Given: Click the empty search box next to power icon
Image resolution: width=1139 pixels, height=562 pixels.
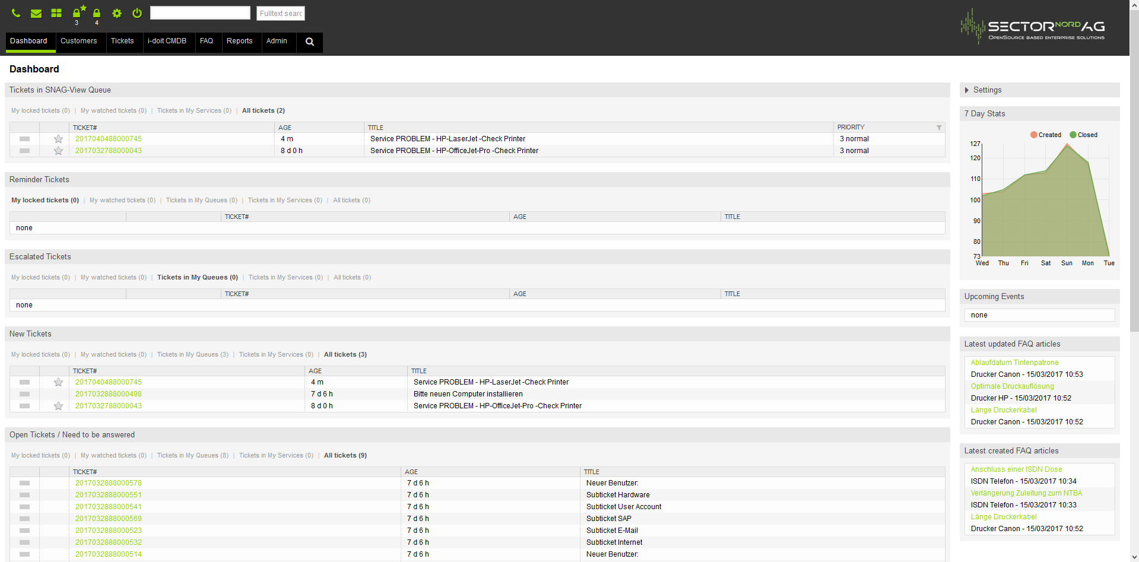Looking at the screenshot, I should (200, 13).
